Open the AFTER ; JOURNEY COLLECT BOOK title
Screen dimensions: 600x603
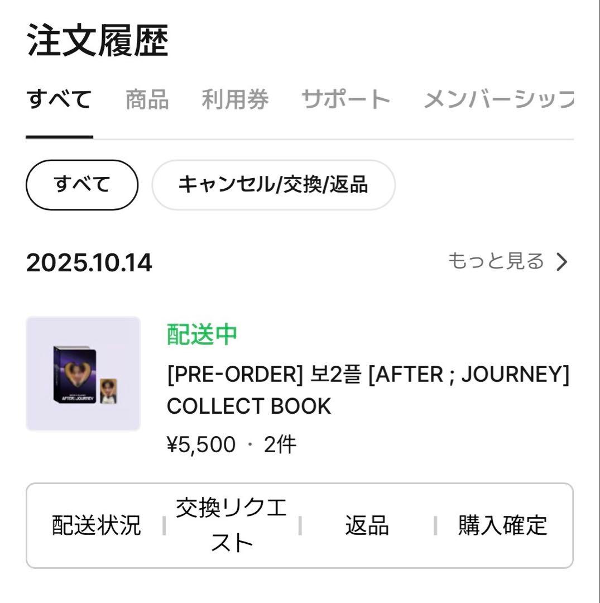pos(367,390)
